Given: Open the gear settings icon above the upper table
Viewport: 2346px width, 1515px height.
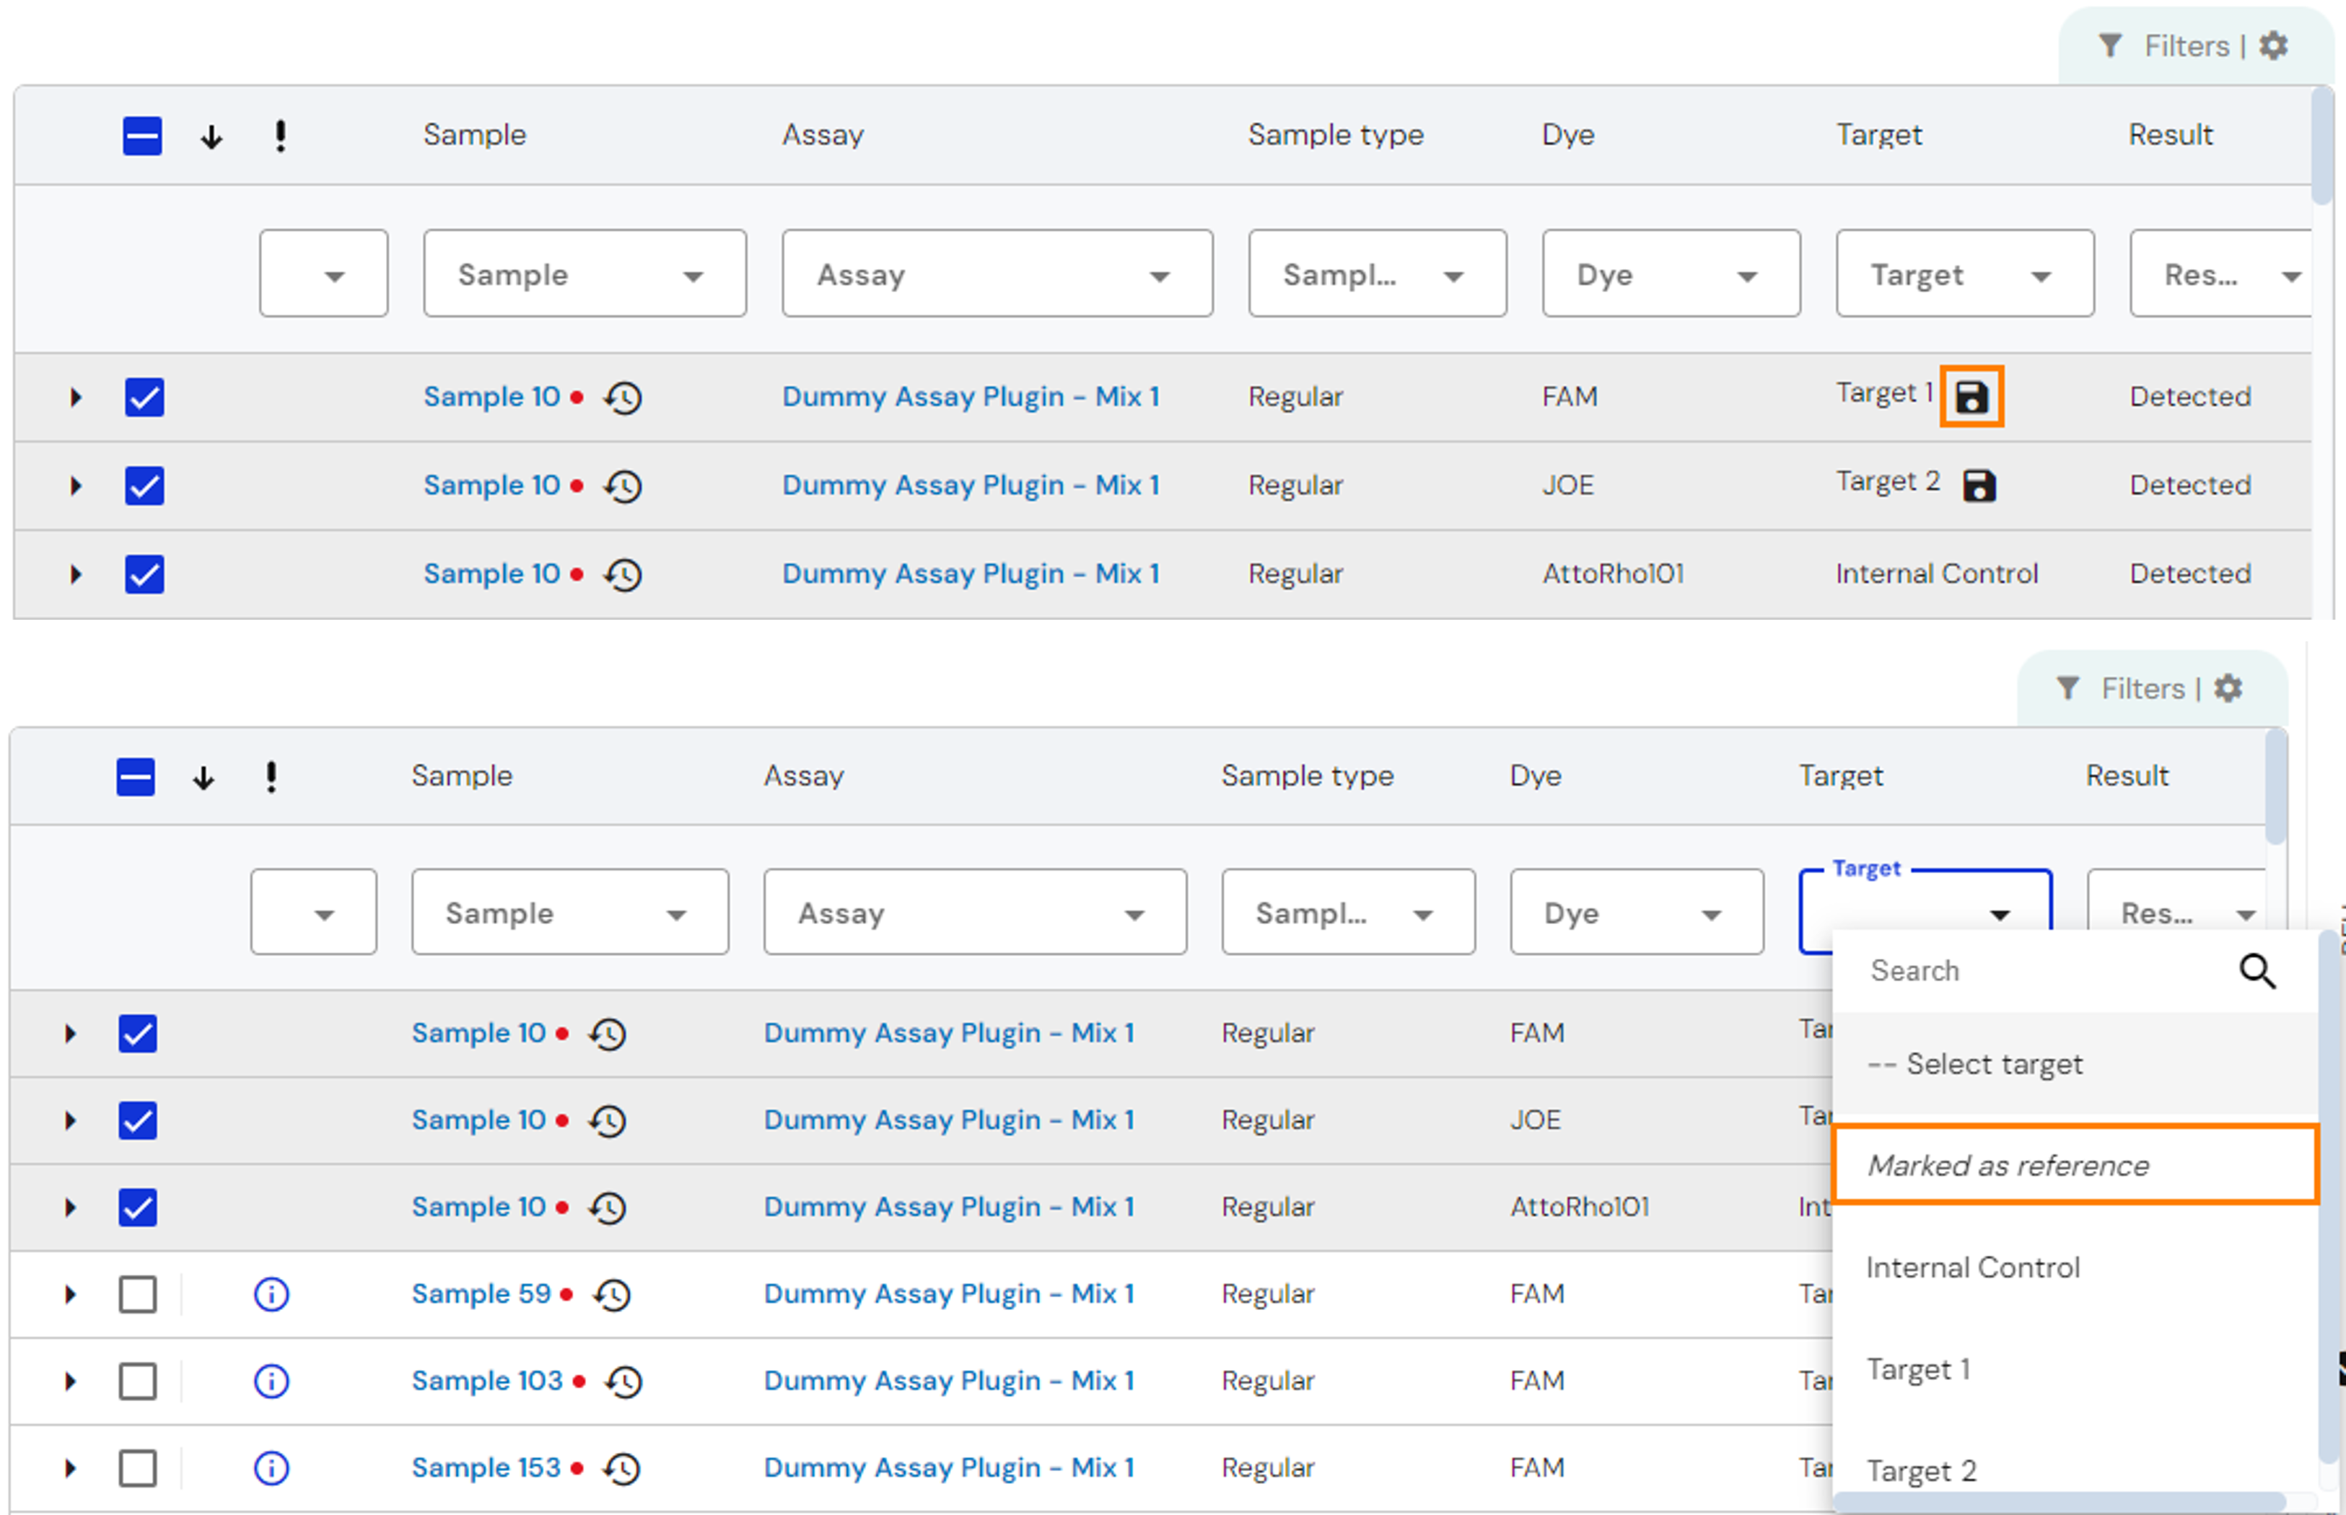Looking at the screenshot, I should [2273, 45].
